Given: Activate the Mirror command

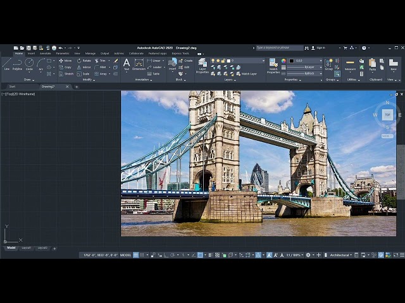Looking at the screenshot, I should (84, 68).
